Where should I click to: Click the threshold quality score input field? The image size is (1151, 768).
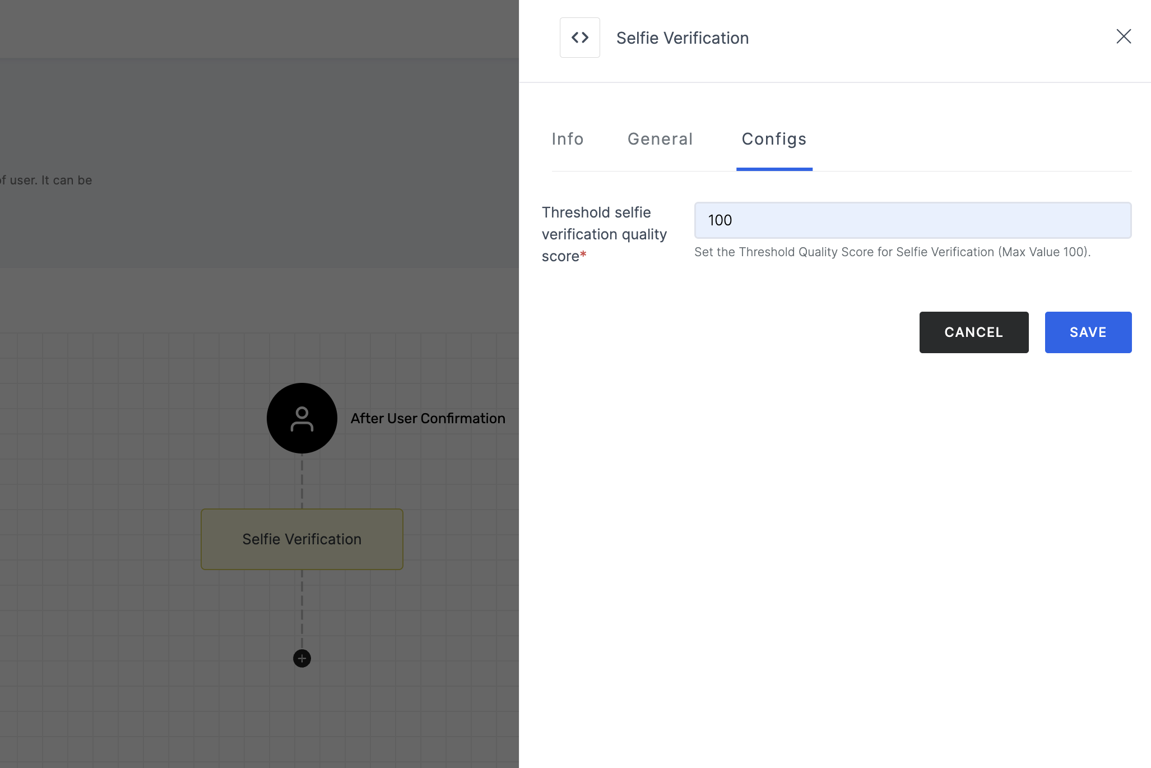(913, 220)
